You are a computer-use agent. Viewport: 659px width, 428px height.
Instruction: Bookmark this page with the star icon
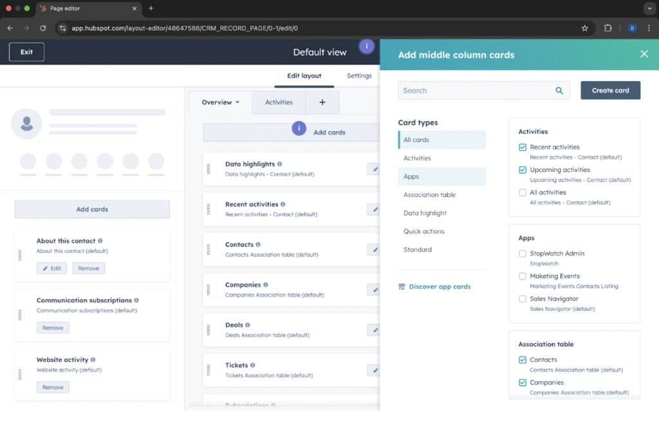584,28
